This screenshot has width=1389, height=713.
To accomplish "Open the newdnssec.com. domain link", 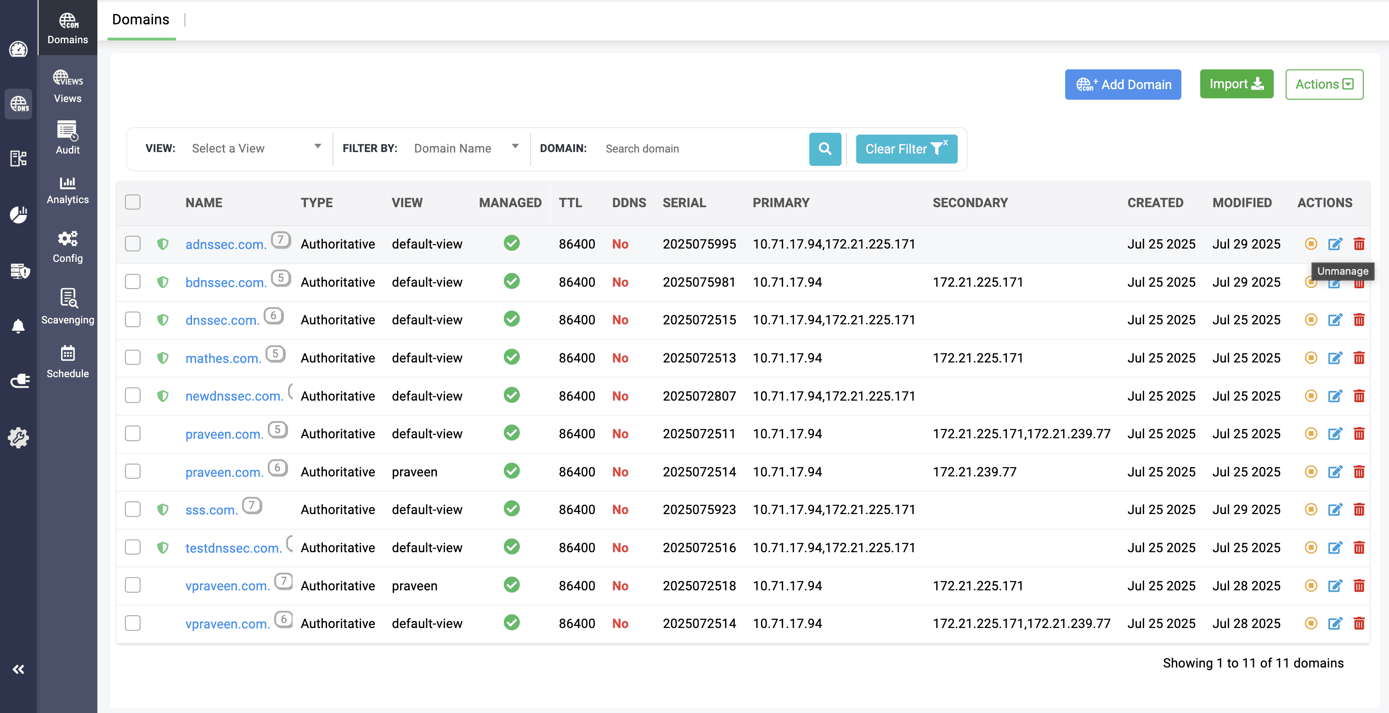I will click(x=234, y=396).
